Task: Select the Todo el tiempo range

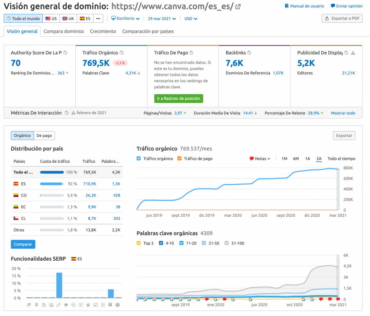Action: point(341,159)
